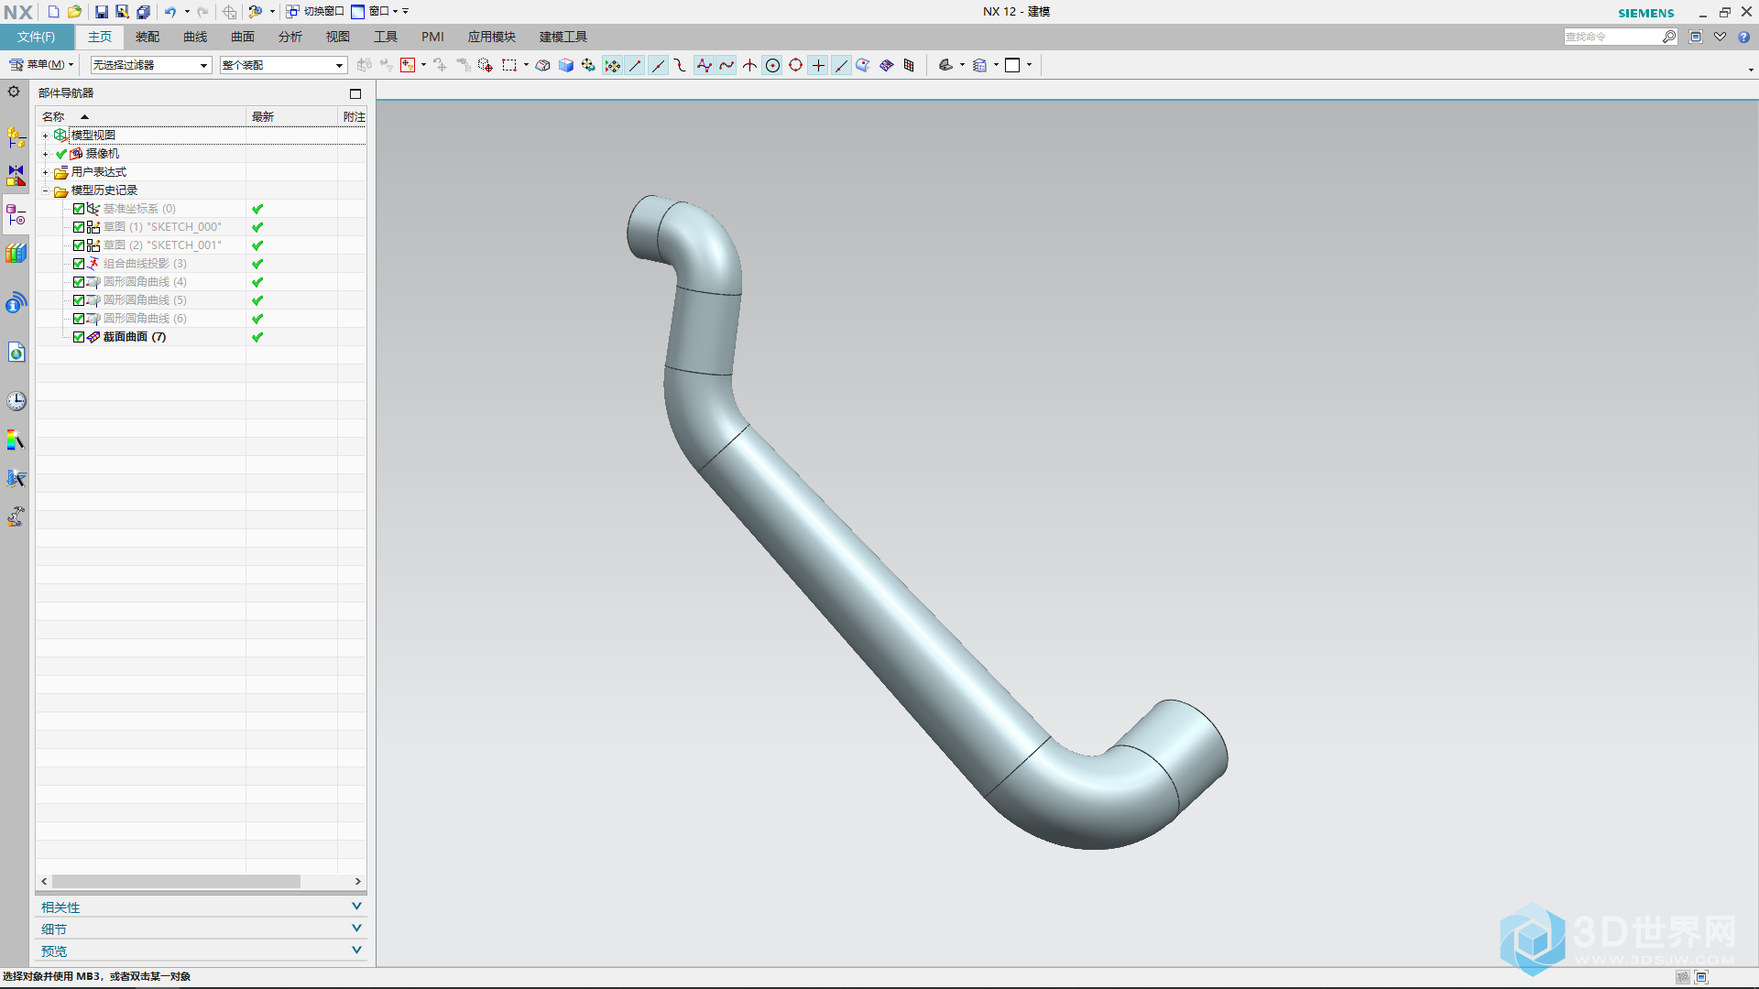Open the Constraint Navigator sidebar icon

(16, 176)
